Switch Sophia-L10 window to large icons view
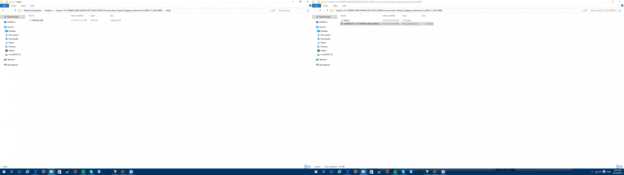624x175 pixels. point(622,167)
